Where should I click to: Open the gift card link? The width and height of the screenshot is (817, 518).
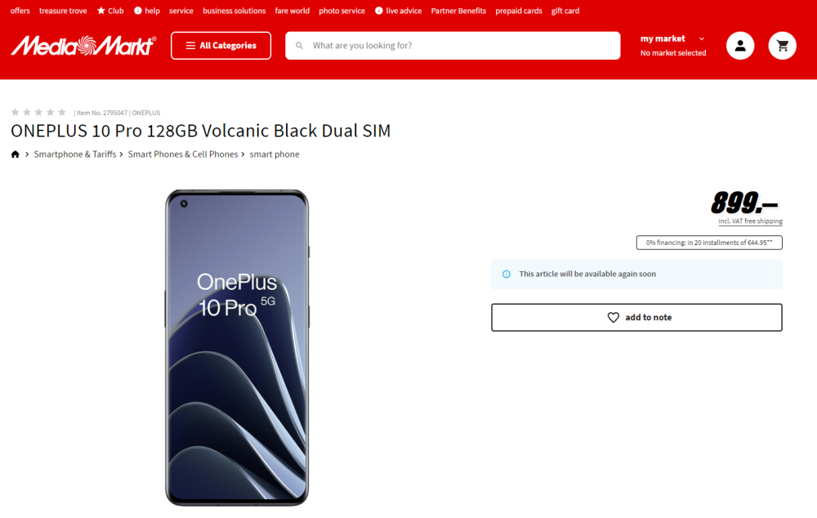point(565,11)
